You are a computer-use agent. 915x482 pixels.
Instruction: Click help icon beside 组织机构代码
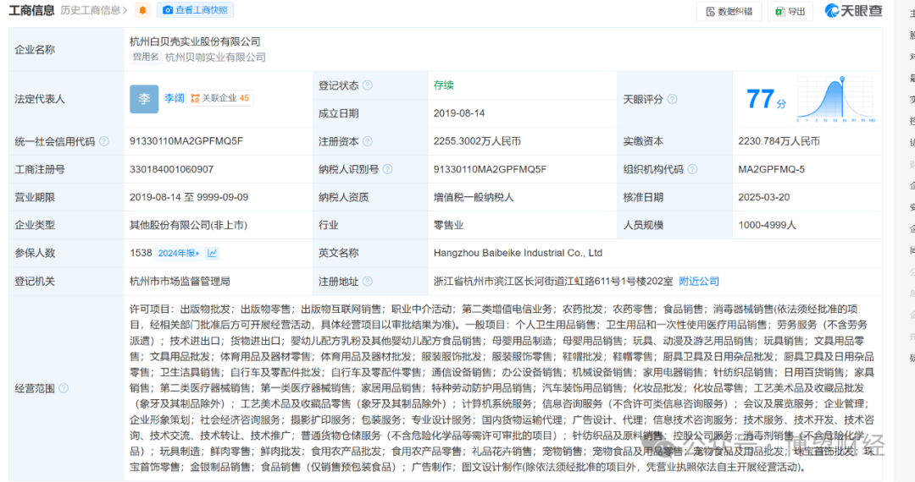click(x=692, y=169)
